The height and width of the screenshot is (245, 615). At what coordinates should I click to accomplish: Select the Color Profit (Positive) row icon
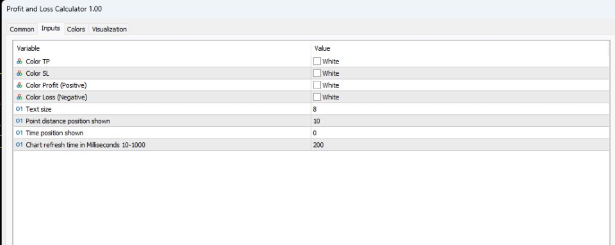(x=19, y=85)
